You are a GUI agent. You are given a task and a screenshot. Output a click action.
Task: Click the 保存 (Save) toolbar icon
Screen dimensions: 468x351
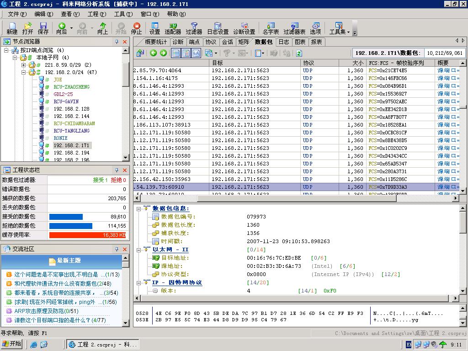point(43,28)
